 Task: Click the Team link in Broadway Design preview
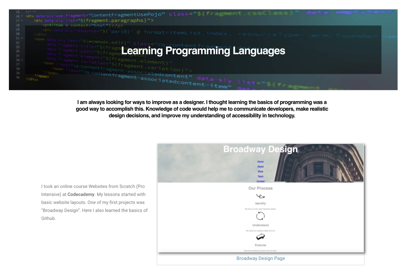[260, 176]
